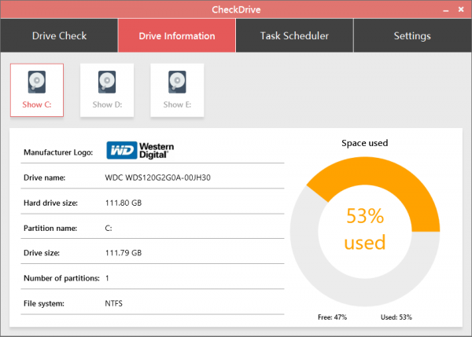This screenshot has height=337, width=472.
Task: Select the Show C: drive icon
Action: 36,90
